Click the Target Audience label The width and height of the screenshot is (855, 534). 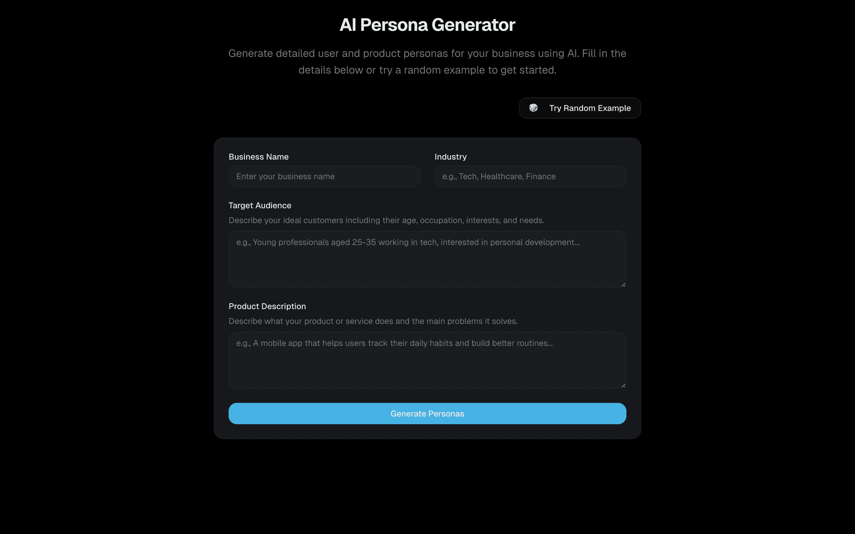coord(260,206)
